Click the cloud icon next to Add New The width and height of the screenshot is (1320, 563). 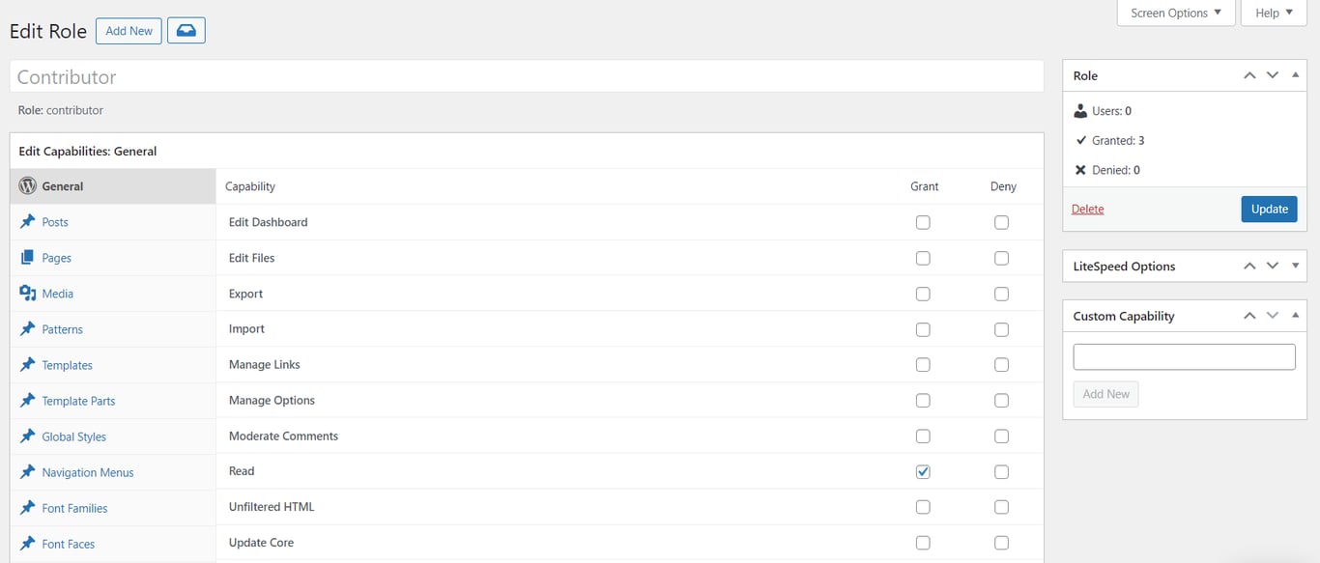pos(186,30)
